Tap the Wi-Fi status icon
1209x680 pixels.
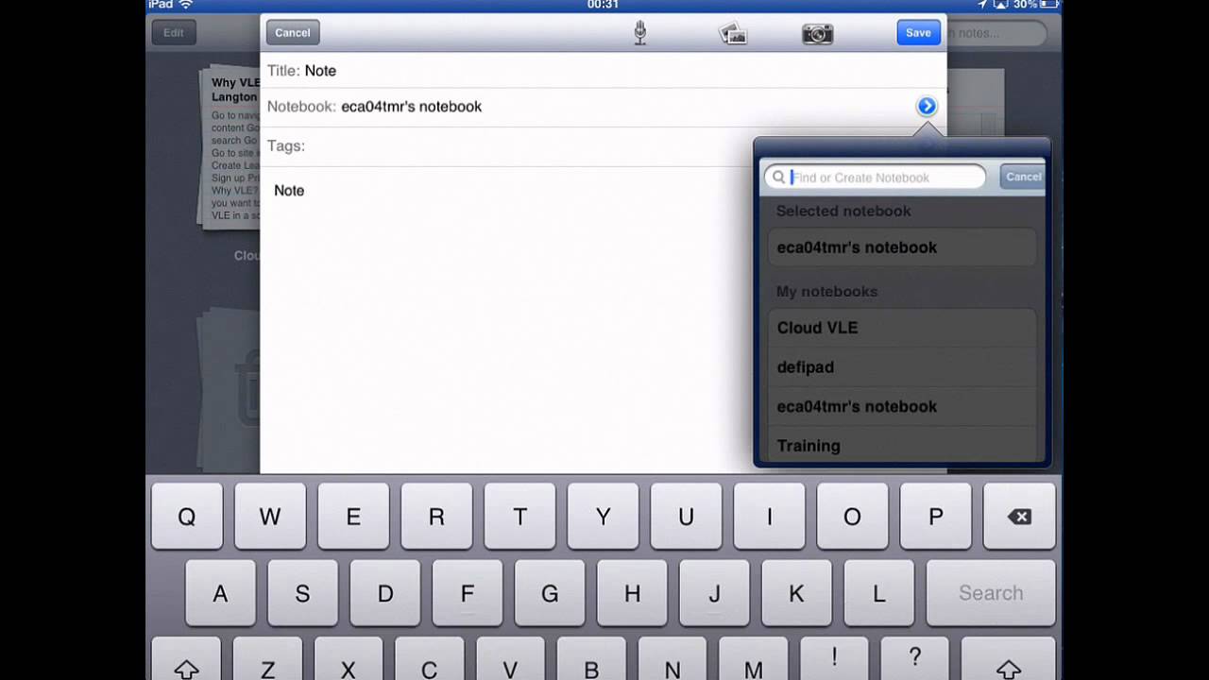tap(185, 5)
